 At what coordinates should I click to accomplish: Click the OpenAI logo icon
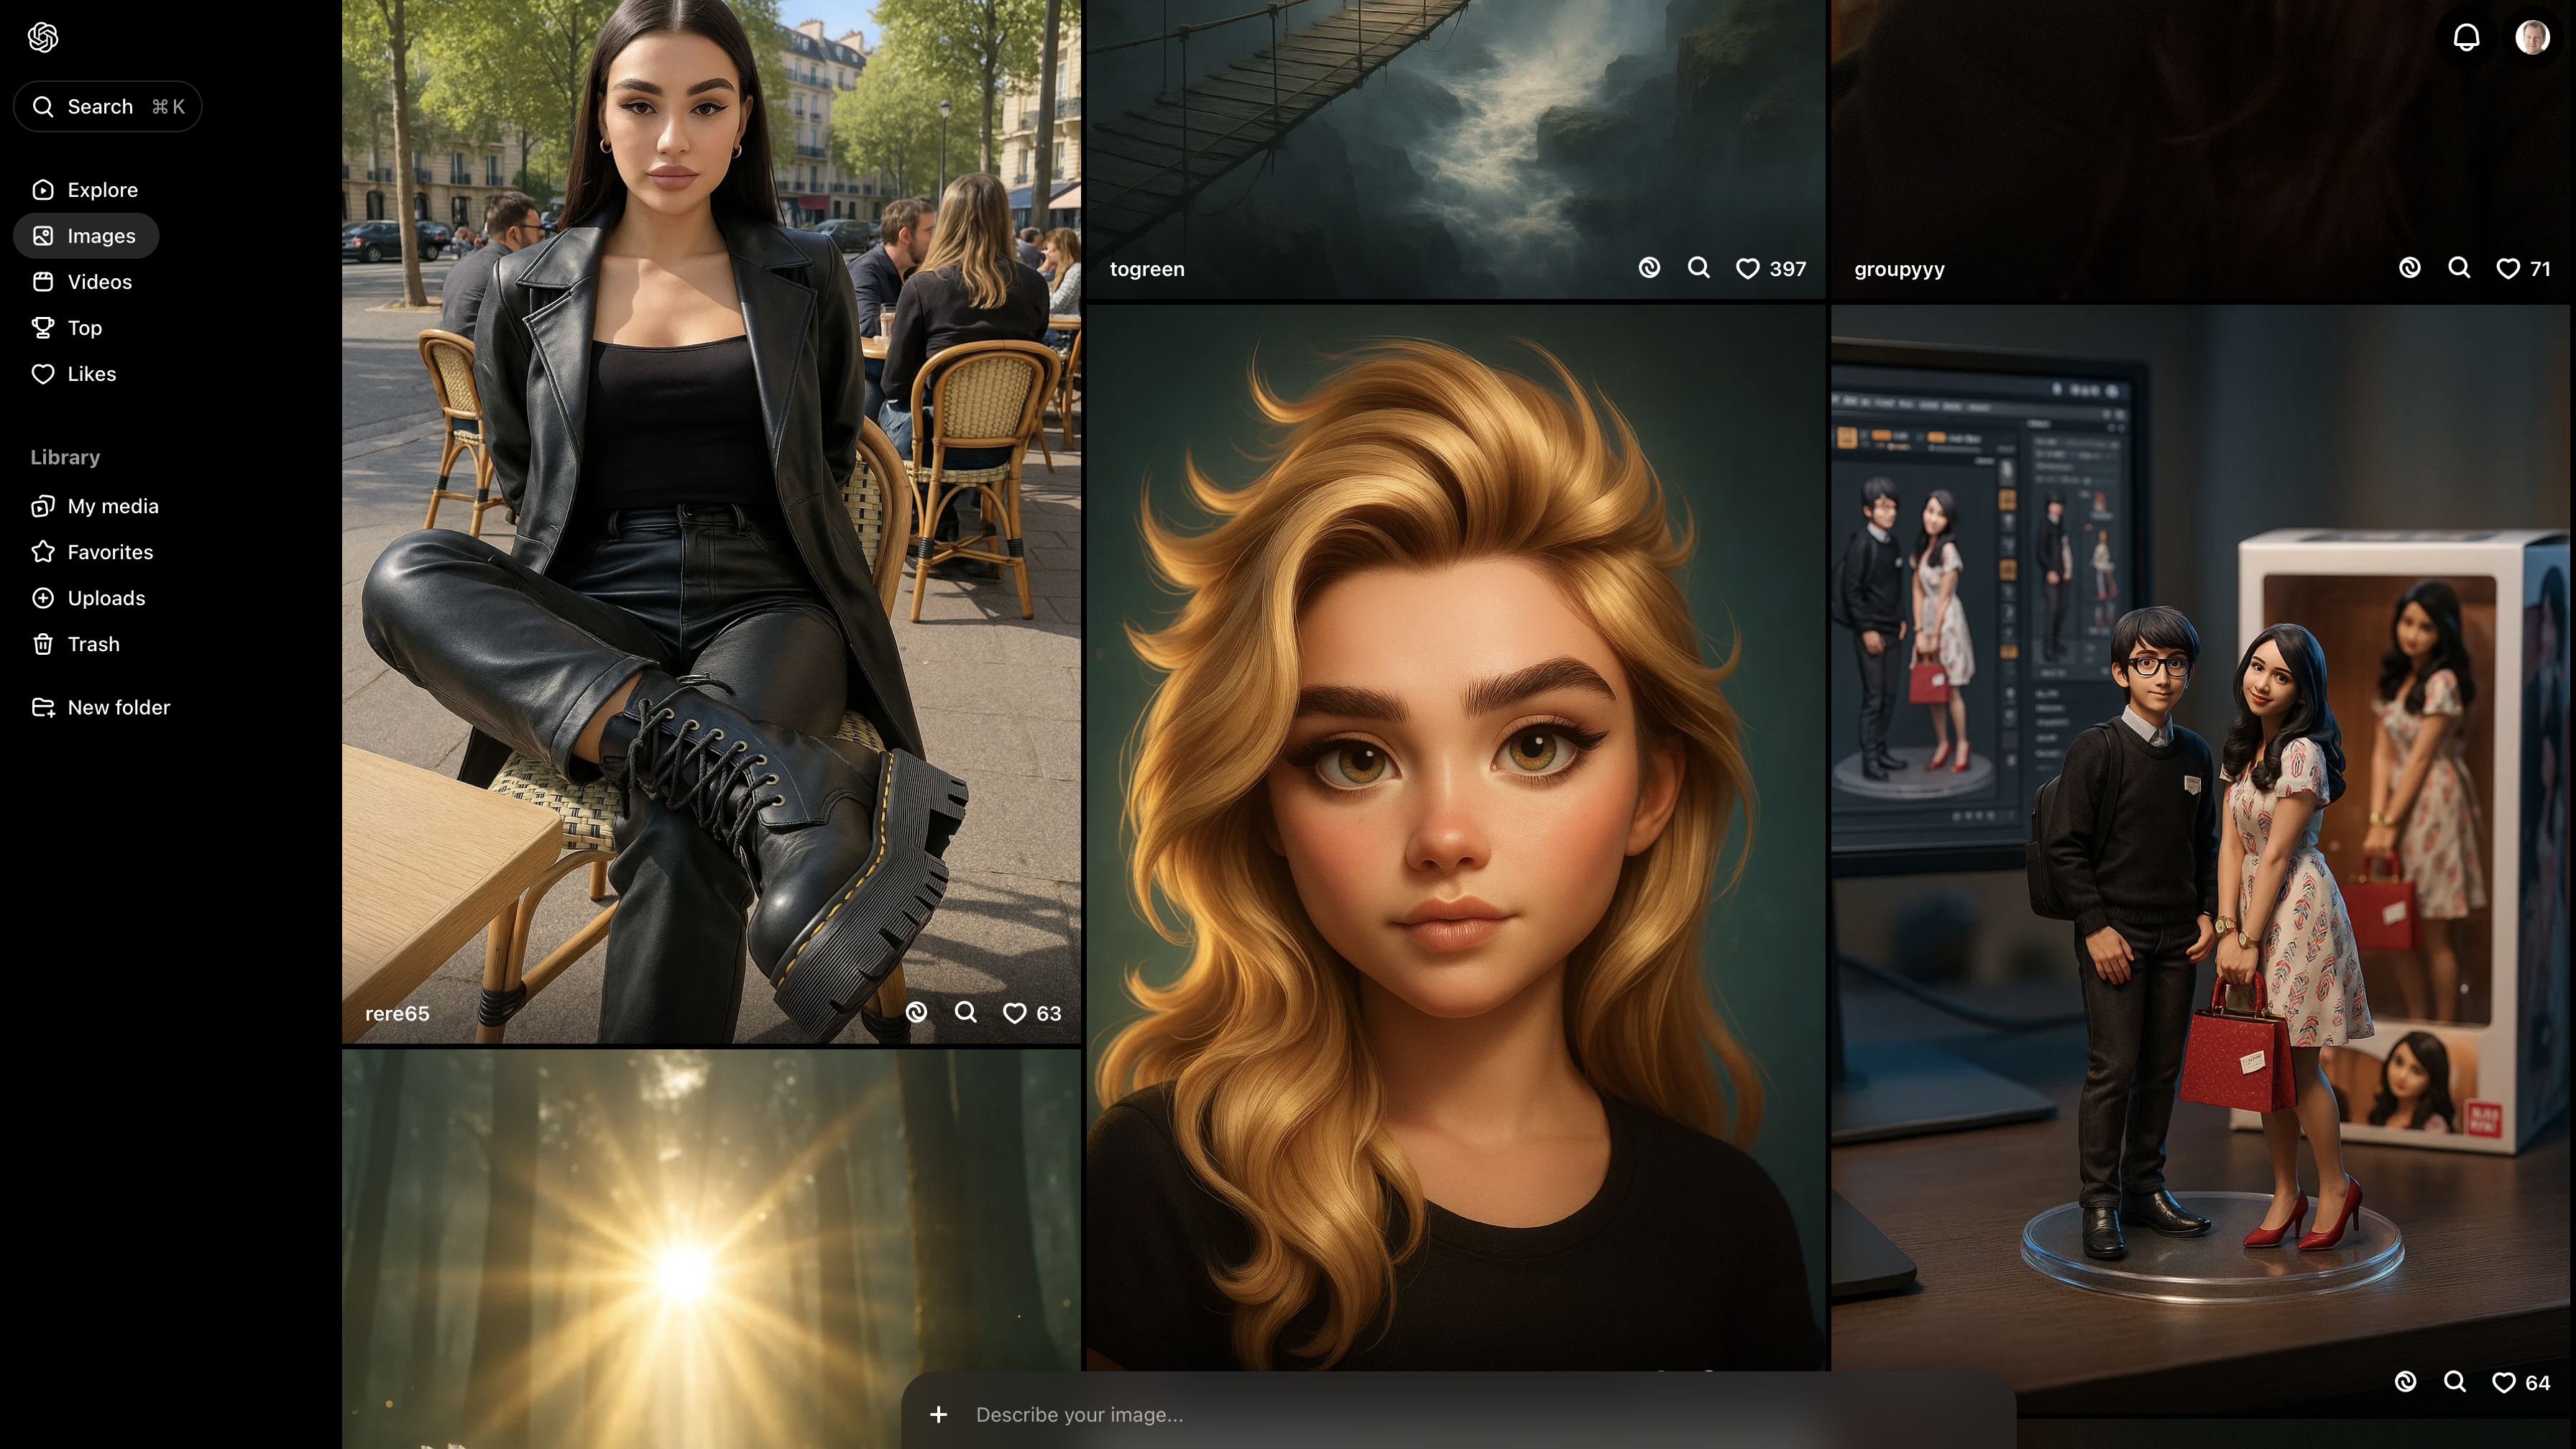click(43, 37)
